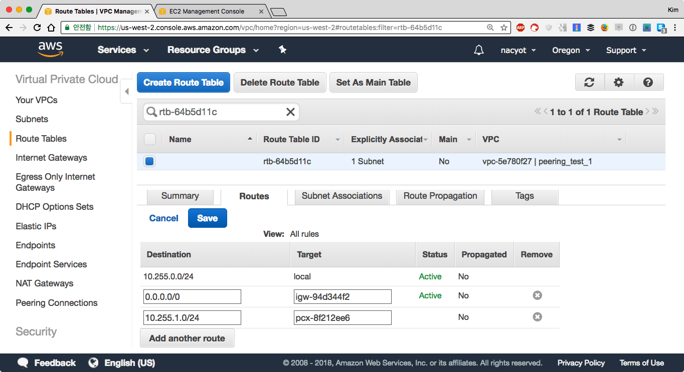Switch to the Subnet Associations tab
Viewport: 684px width, 372px height.
[x=341, y=196]
